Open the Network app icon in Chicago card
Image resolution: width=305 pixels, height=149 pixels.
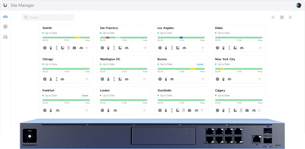point(45,79)
